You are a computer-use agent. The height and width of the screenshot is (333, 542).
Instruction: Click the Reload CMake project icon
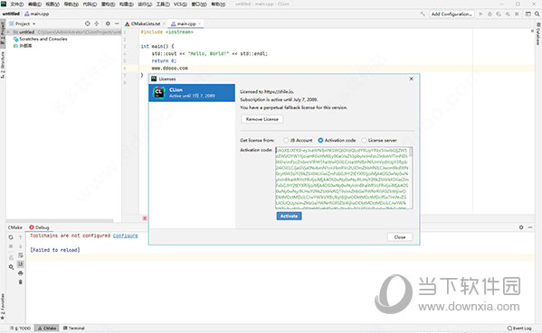pos(11,237)
